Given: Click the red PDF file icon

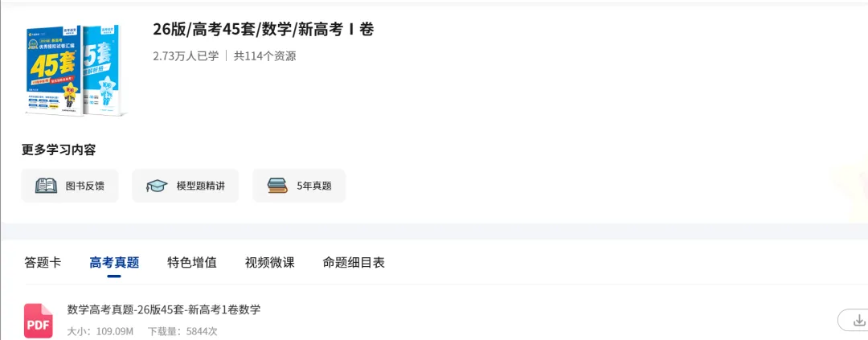Looking at the screenshot, I should (39, 321).
